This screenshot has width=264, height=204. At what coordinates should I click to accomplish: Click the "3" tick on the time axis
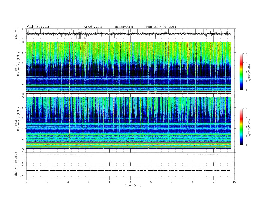pyautogui.click(x=89, y=182)
